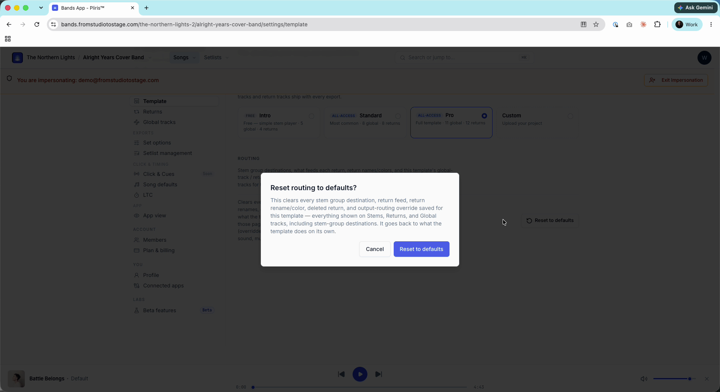Open App view settings
The height and width of the screenshot is (392, 720).
click(x=174, y=215)
